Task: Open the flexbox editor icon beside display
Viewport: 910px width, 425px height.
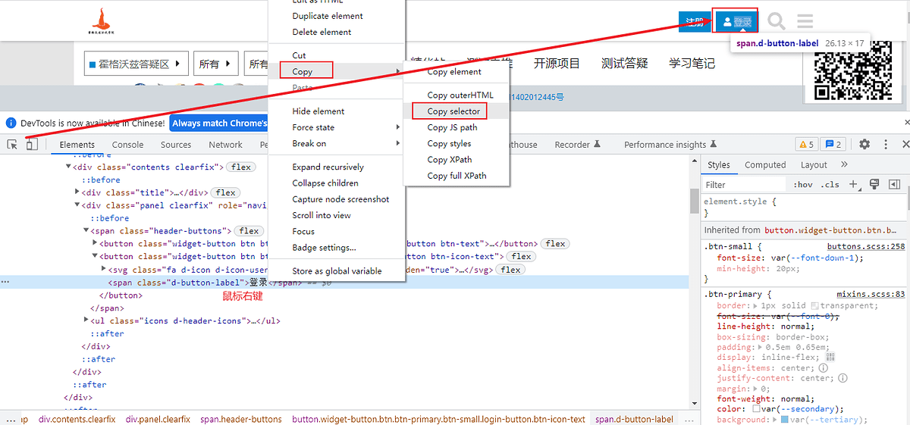Action: (x=830, y=357)
